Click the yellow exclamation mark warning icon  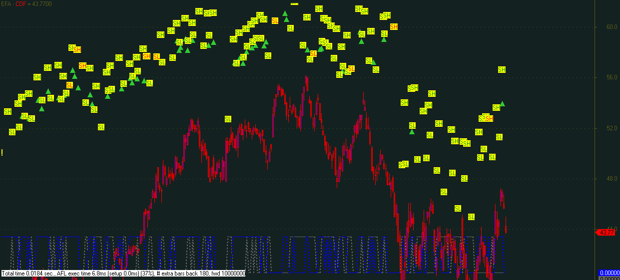pyautogui.click(x=2, y=152)
